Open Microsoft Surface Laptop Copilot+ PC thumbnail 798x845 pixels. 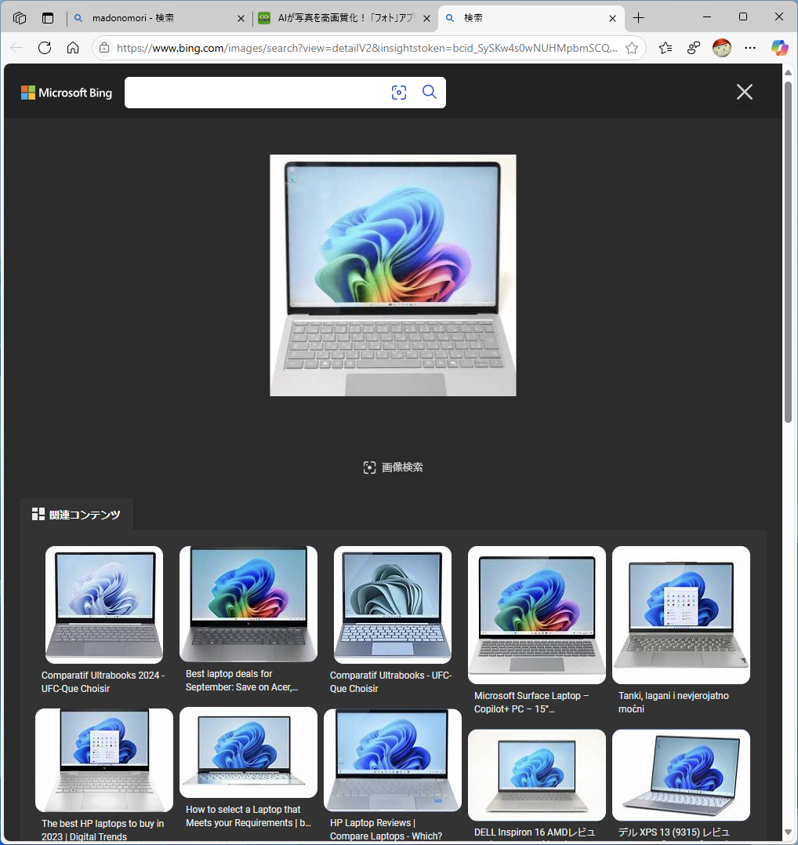pos(537,615)
